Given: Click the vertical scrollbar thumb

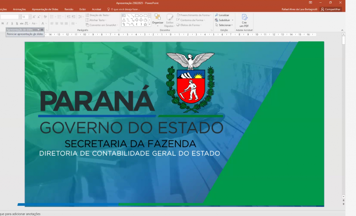Looking at the screenshot, I should 344,40.
